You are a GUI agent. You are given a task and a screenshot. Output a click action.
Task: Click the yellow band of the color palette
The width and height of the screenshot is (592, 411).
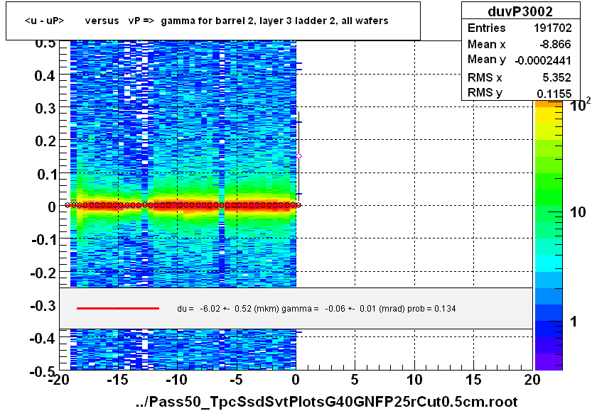[x=549, y=116]
